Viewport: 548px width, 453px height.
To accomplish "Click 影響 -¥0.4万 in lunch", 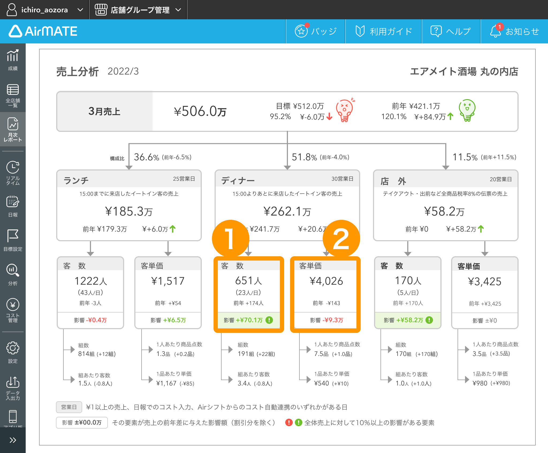I will click(90, 320).
